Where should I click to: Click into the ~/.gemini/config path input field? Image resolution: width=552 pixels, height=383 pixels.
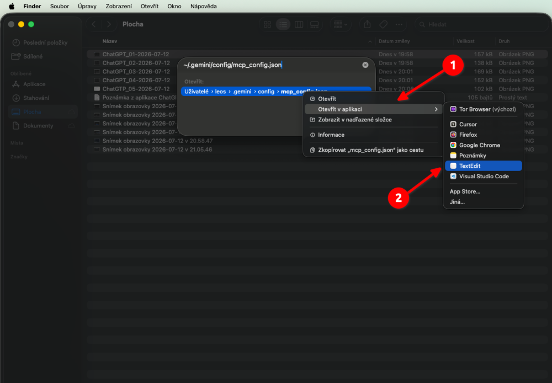click(x=270, y=65)
